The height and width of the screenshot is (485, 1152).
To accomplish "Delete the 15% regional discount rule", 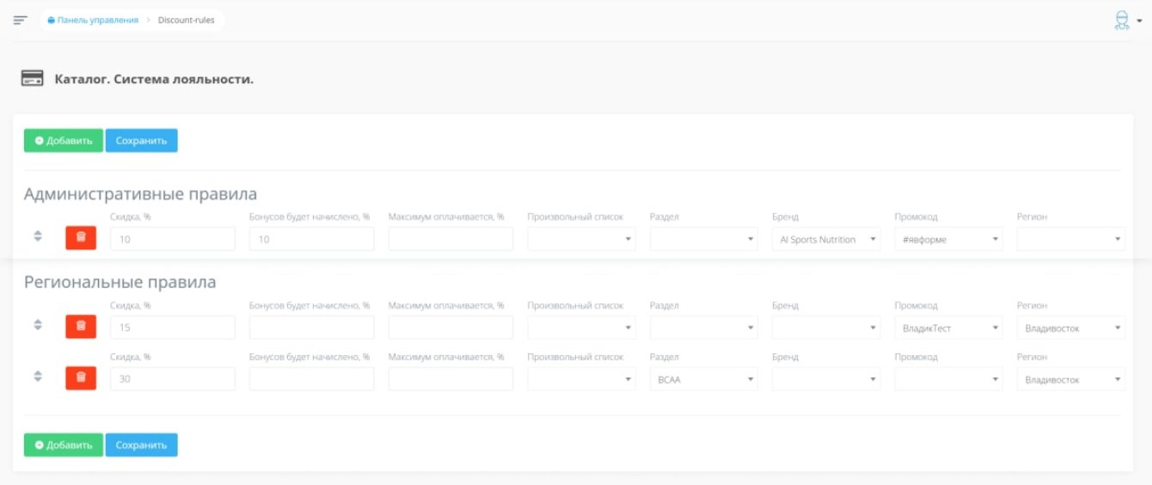I will click(81, 327).
